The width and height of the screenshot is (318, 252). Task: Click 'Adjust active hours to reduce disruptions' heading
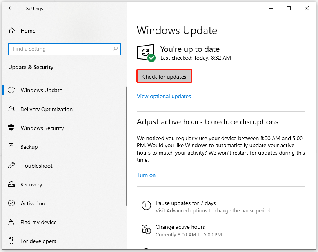(207, 122)
